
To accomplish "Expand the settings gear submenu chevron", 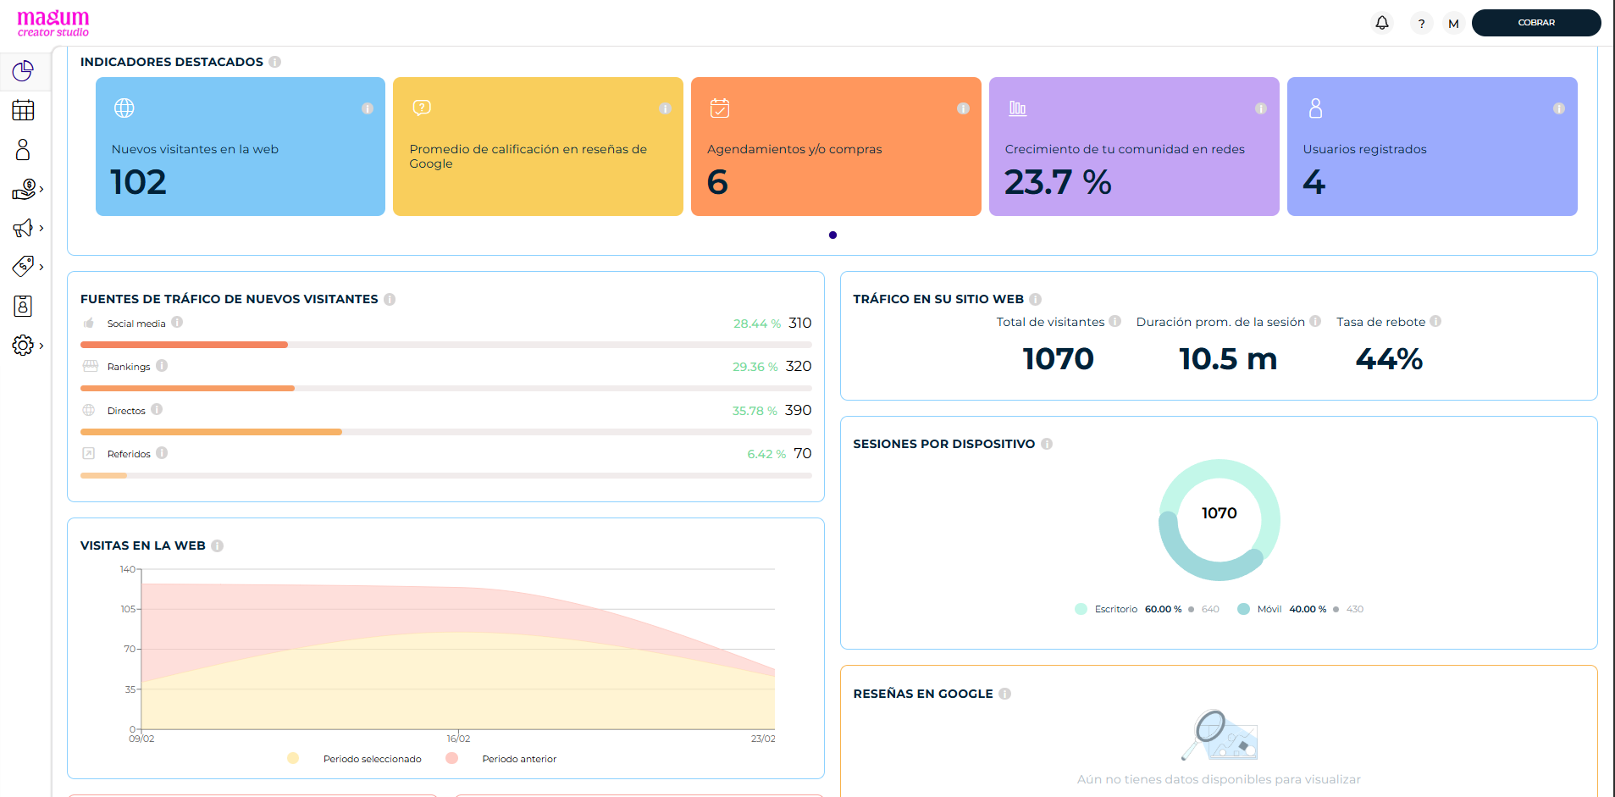I will coord(41,346).
